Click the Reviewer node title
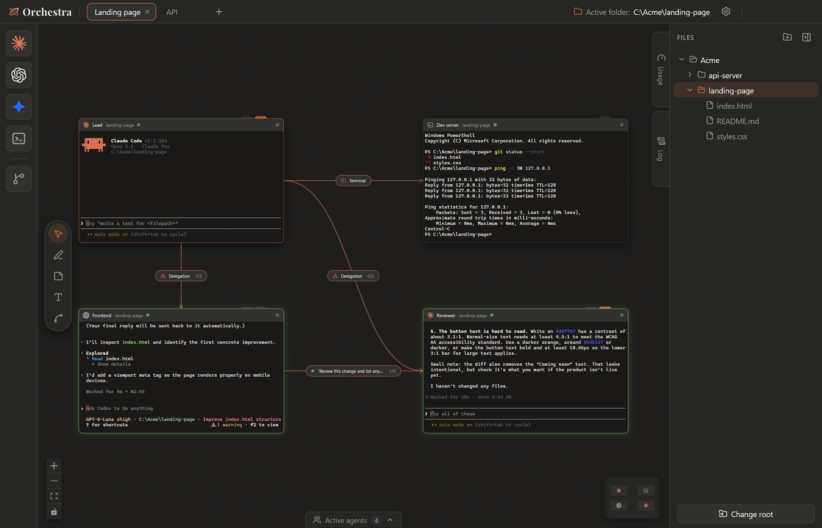 [x=446, y=316]
